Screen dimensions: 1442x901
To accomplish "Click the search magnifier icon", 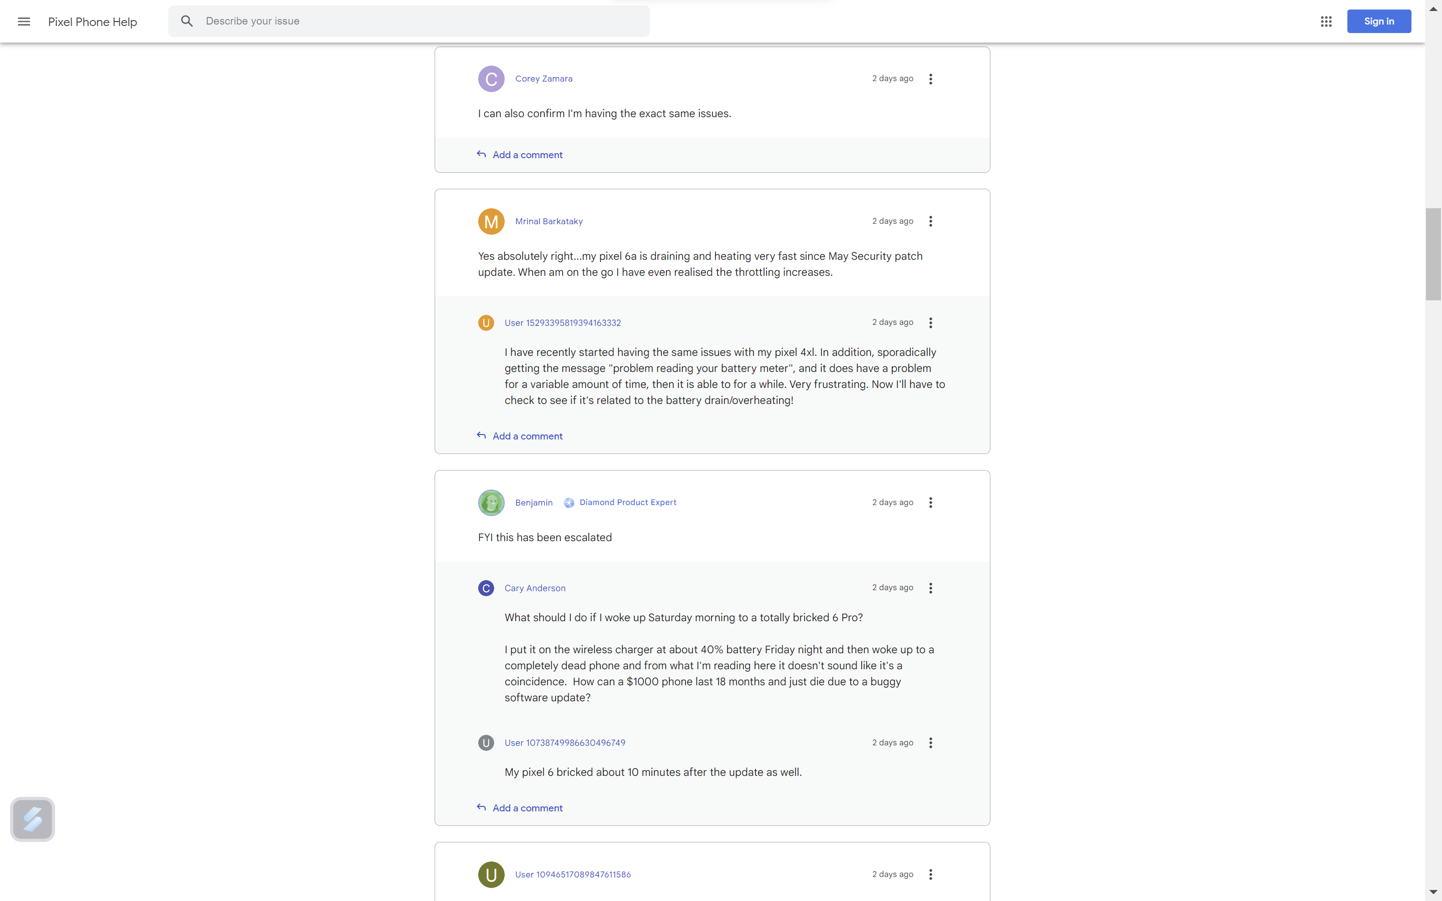I will (187, 22).
